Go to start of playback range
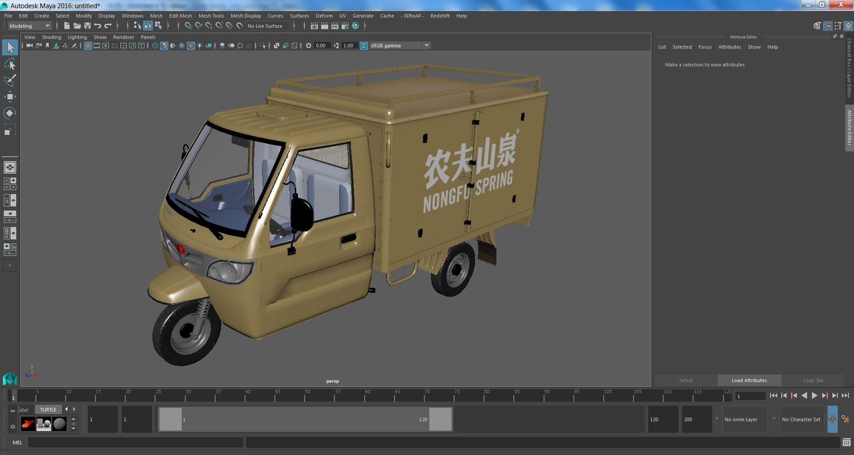Viewport: 854px width, 455px height. click(x=773, y=395)
